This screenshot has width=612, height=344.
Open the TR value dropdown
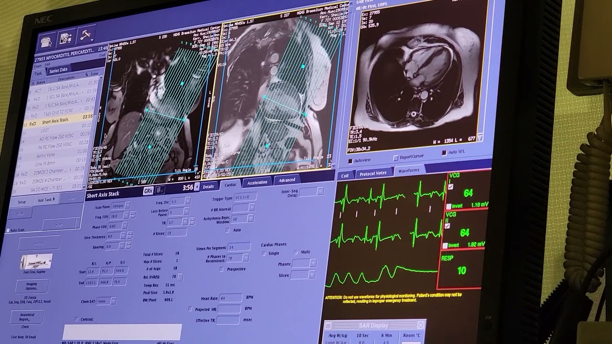(185, 222)
